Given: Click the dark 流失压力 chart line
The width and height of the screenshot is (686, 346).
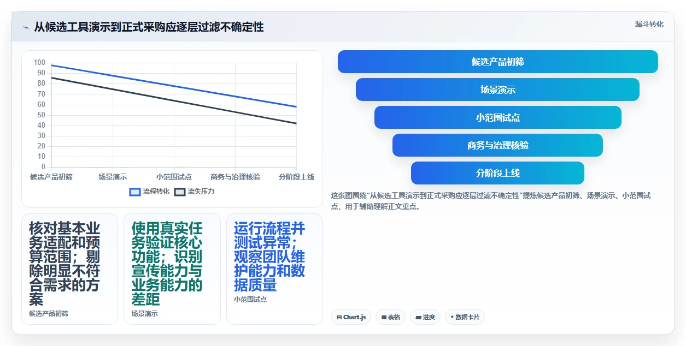Looking at the screenshot, I should (174, 100).
